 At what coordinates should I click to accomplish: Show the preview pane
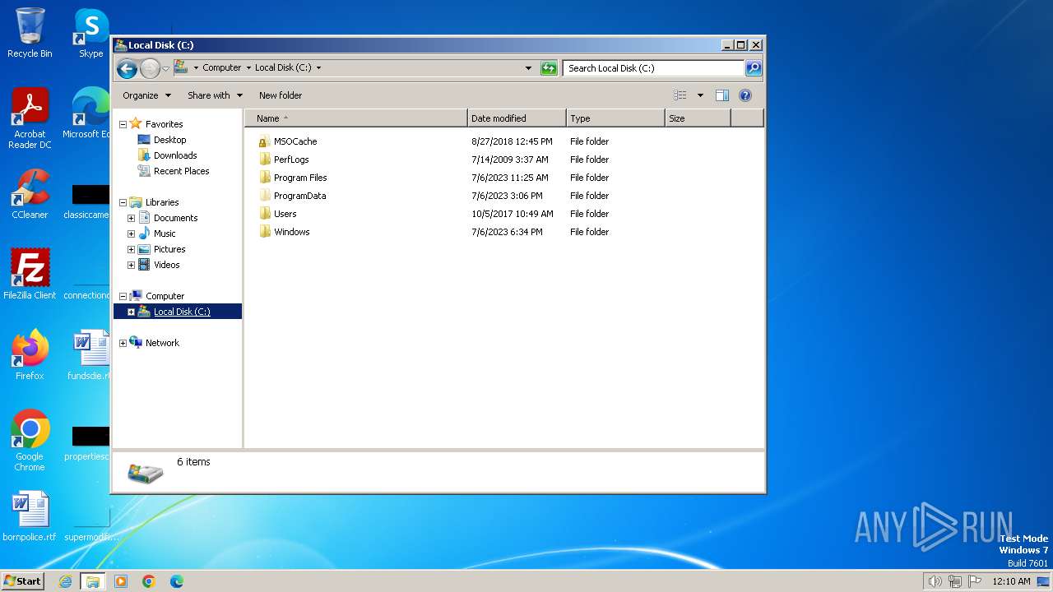[722, 95]
